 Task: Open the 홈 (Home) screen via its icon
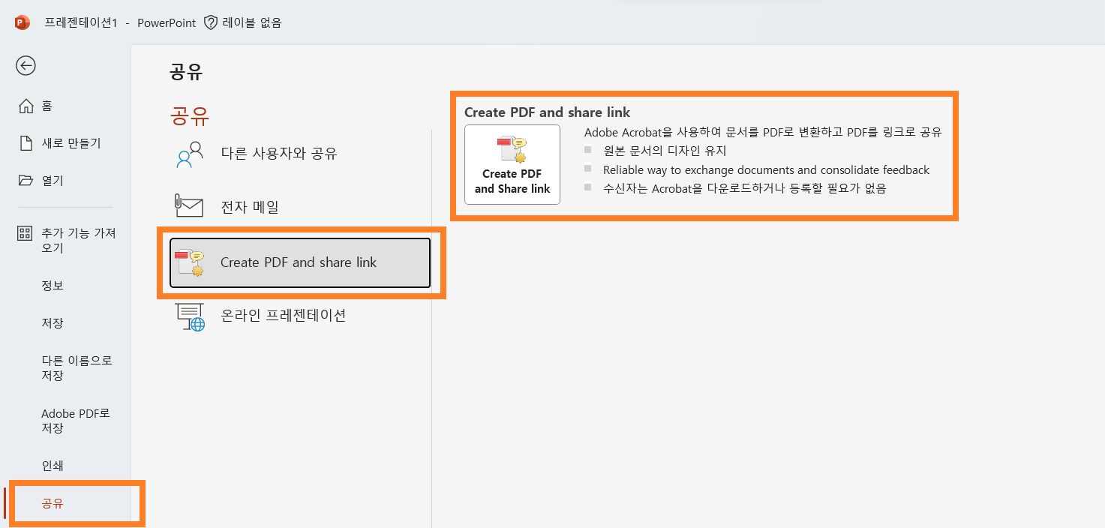coord(25,105)
